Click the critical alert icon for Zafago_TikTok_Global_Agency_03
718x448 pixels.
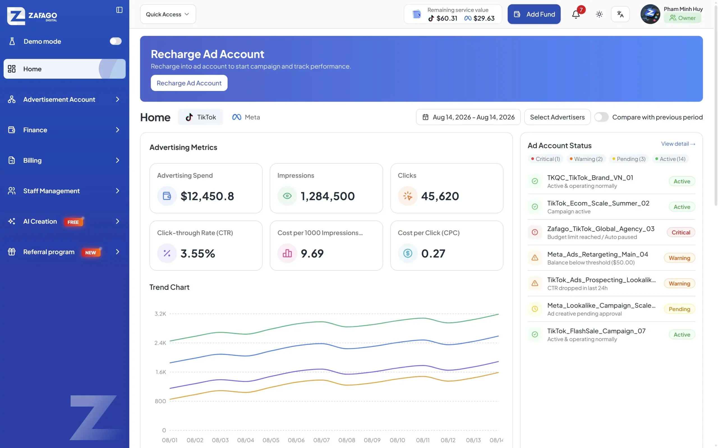point(535,232)
